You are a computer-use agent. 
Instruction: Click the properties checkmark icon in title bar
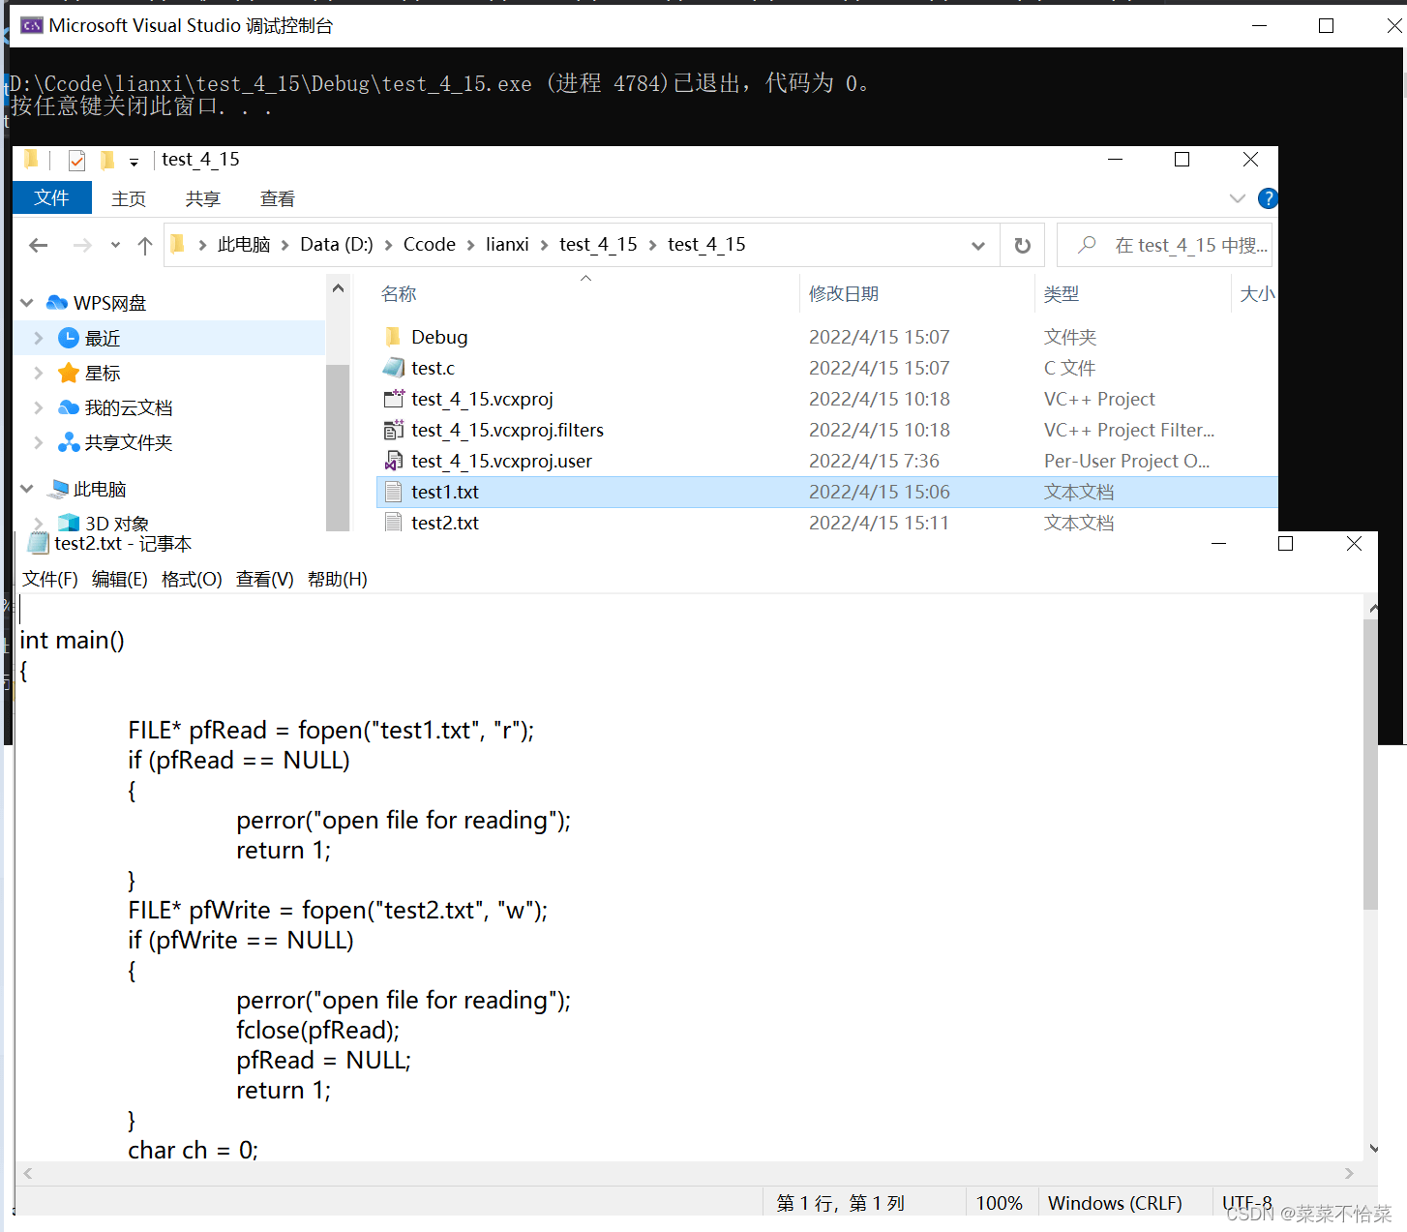77,161
